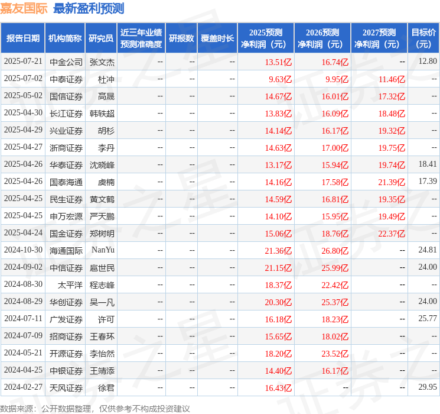Select the 开源证券 cell
Image resolution: width=440 pixels, height=414 pixels.
66,354
